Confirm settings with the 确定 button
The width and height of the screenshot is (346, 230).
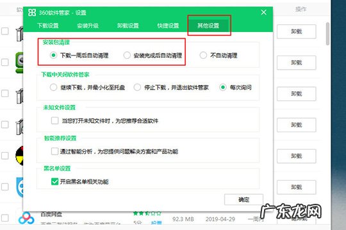click(x=243, y=199)
